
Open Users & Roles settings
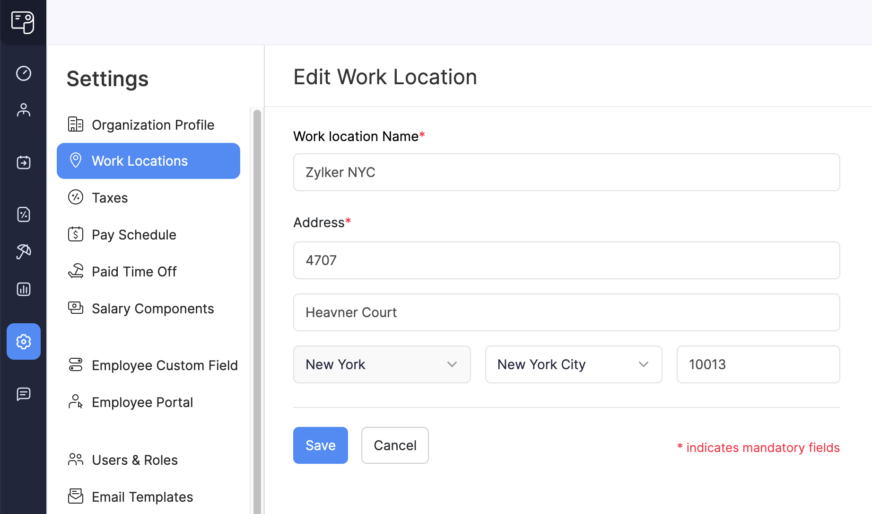click(x=134, y=460)
